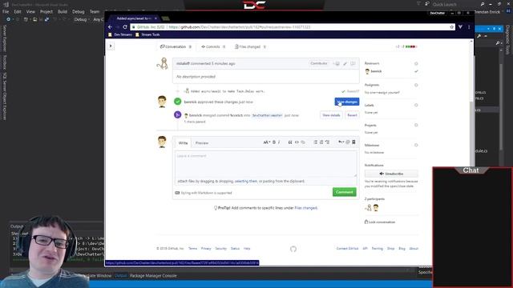This screenshot has width=513, height=288.
Task: Open the Terms footer link
Action: pyautogui.click(x=192, y=249)
